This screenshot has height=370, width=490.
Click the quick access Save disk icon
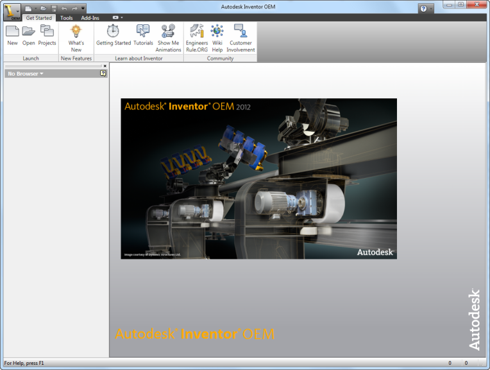point(54,8)
